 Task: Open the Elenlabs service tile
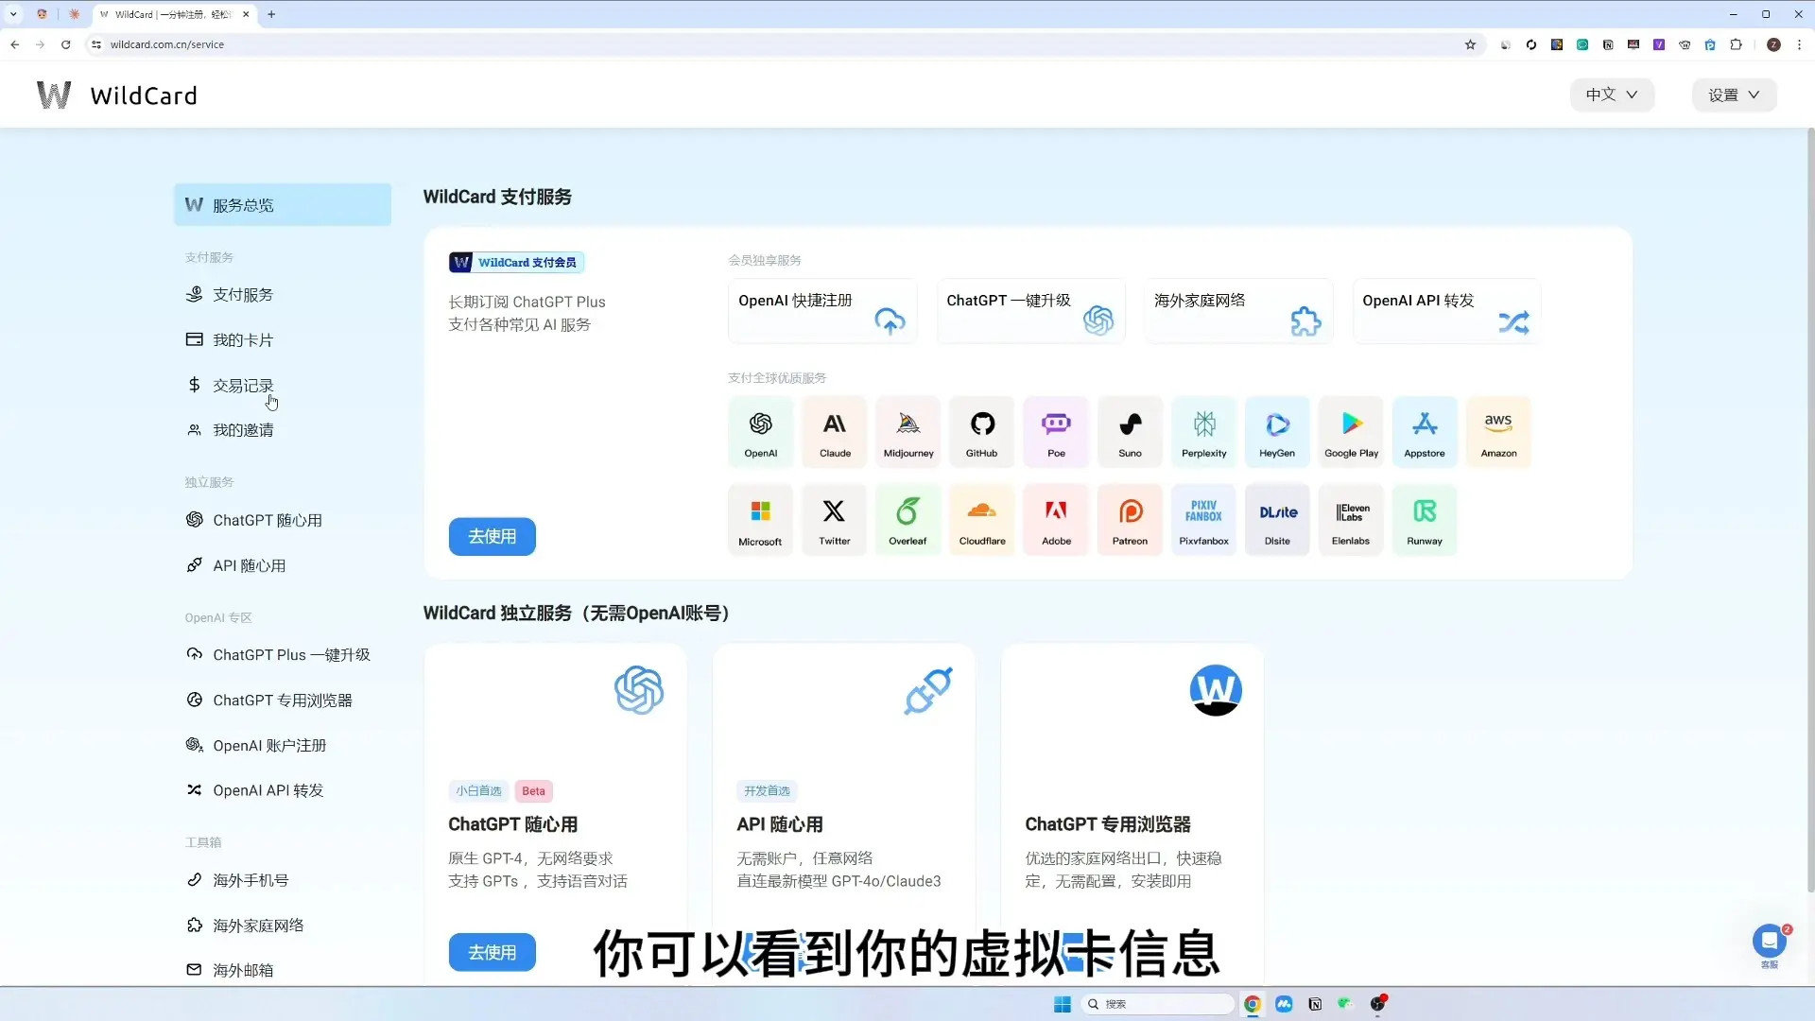coord(1351,520)
